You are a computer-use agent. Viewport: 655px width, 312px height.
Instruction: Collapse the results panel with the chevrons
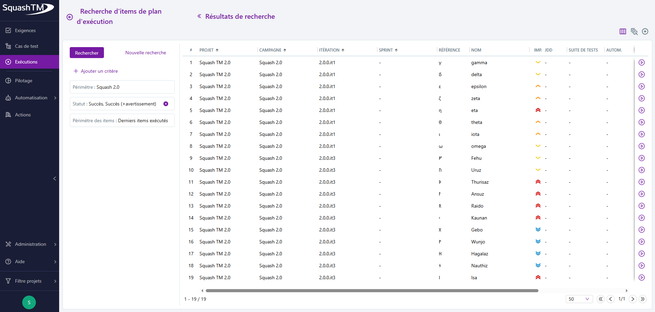pyautogui.click(x=199, y=16)
